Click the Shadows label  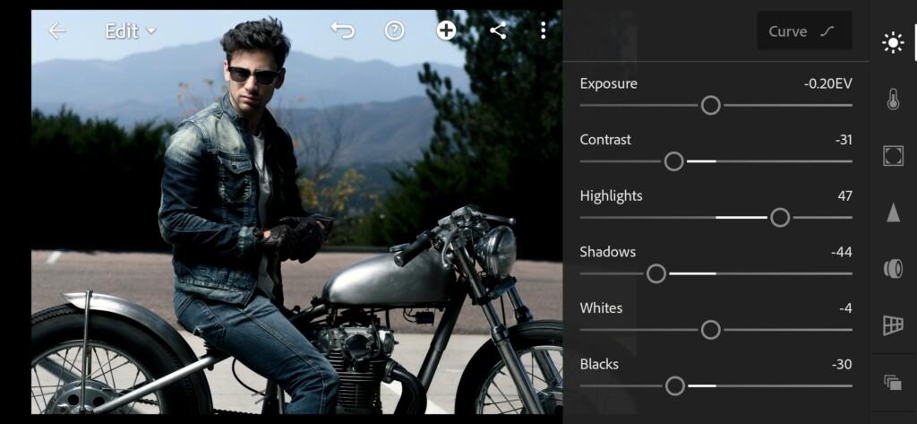[608, 253]
